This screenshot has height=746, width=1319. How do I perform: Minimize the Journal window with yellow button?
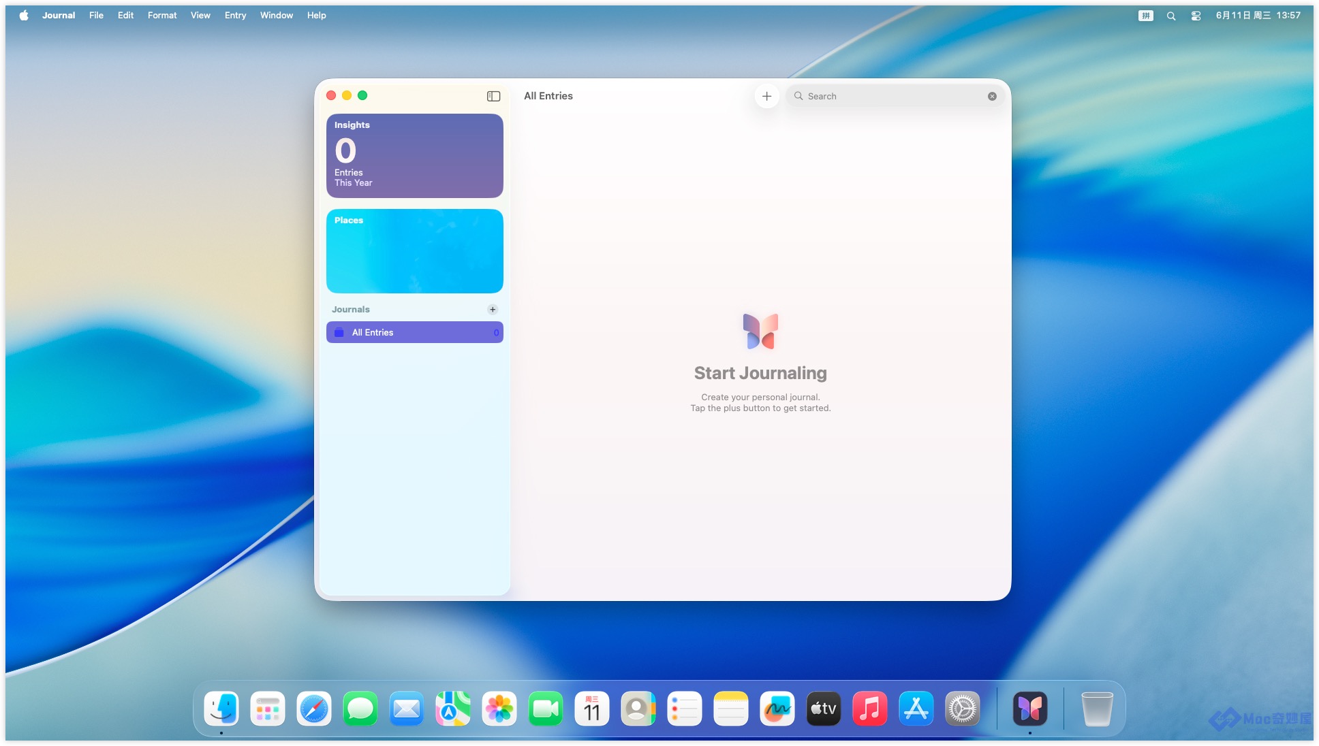click(347, 95)
